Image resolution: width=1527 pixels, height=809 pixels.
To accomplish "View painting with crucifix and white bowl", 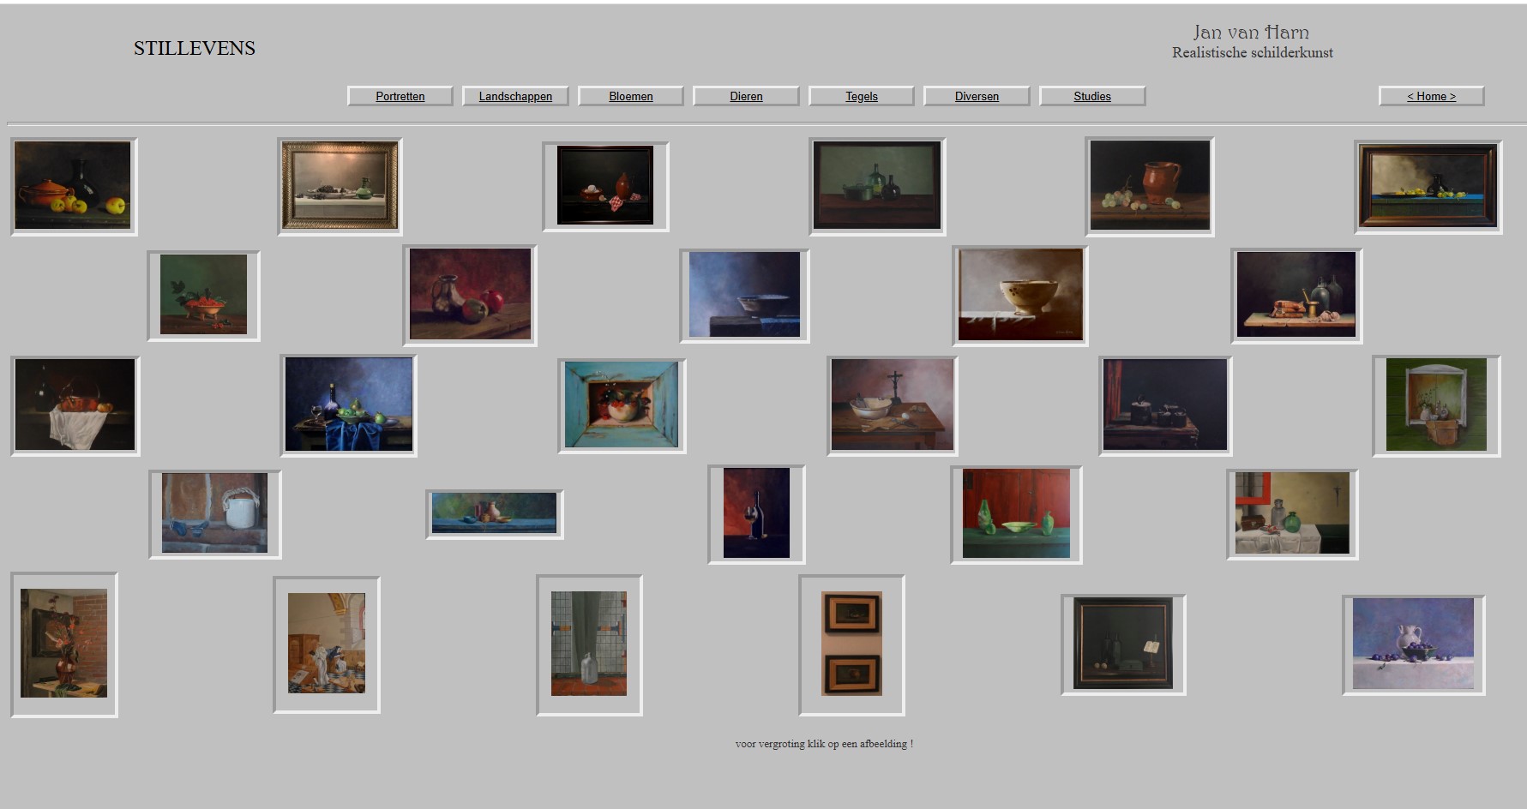I will point(893,405).
